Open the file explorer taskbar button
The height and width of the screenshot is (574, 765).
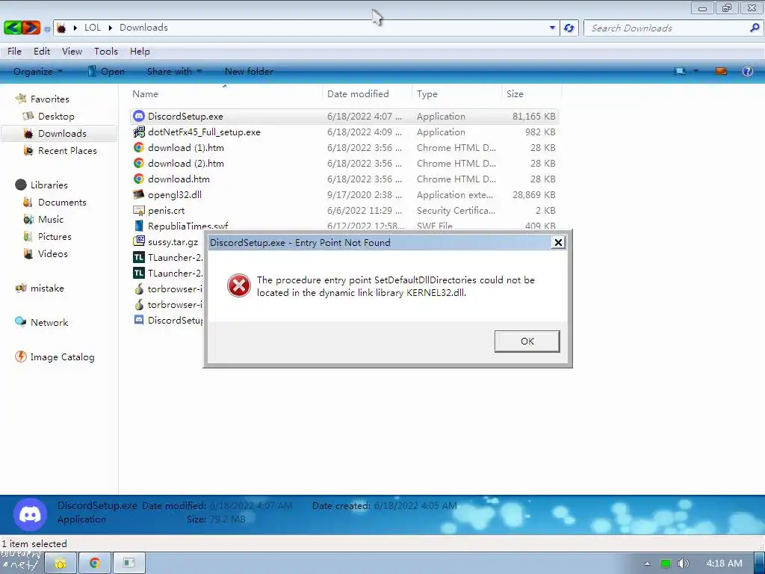click(x=61, y=564)
